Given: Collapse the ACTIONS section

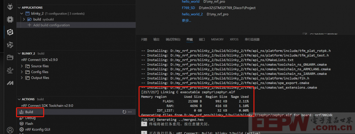Looking at the screenshot, I should [x=19, y=99].
